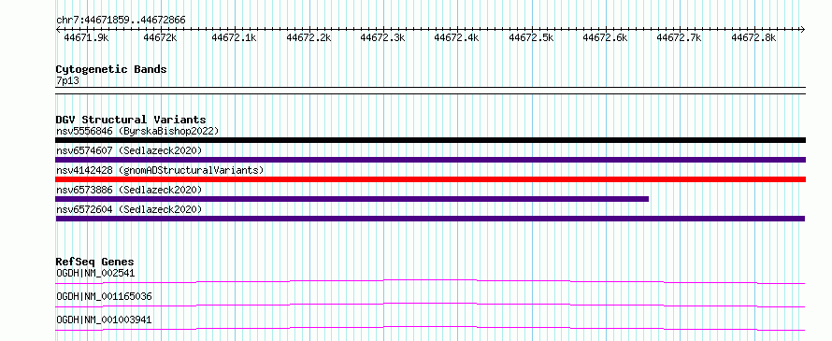
Task: Click ruler tick label 44672.2k
Action: point(308,37)
